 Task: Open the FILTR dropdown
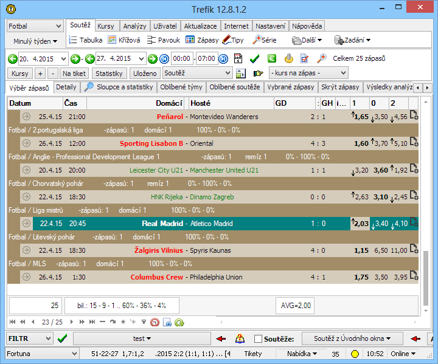click(29, 338)
